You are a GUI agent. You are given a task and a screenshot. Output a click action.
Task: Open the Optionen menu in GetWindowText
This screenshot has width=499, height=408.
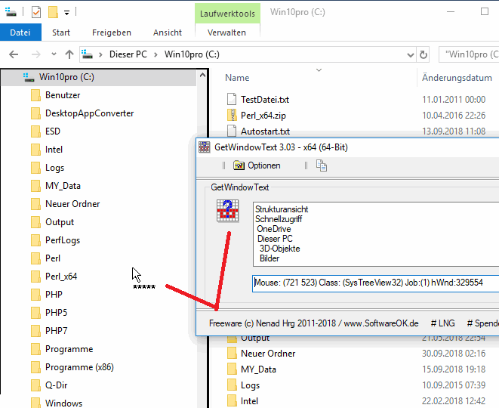tap(257, 165)
